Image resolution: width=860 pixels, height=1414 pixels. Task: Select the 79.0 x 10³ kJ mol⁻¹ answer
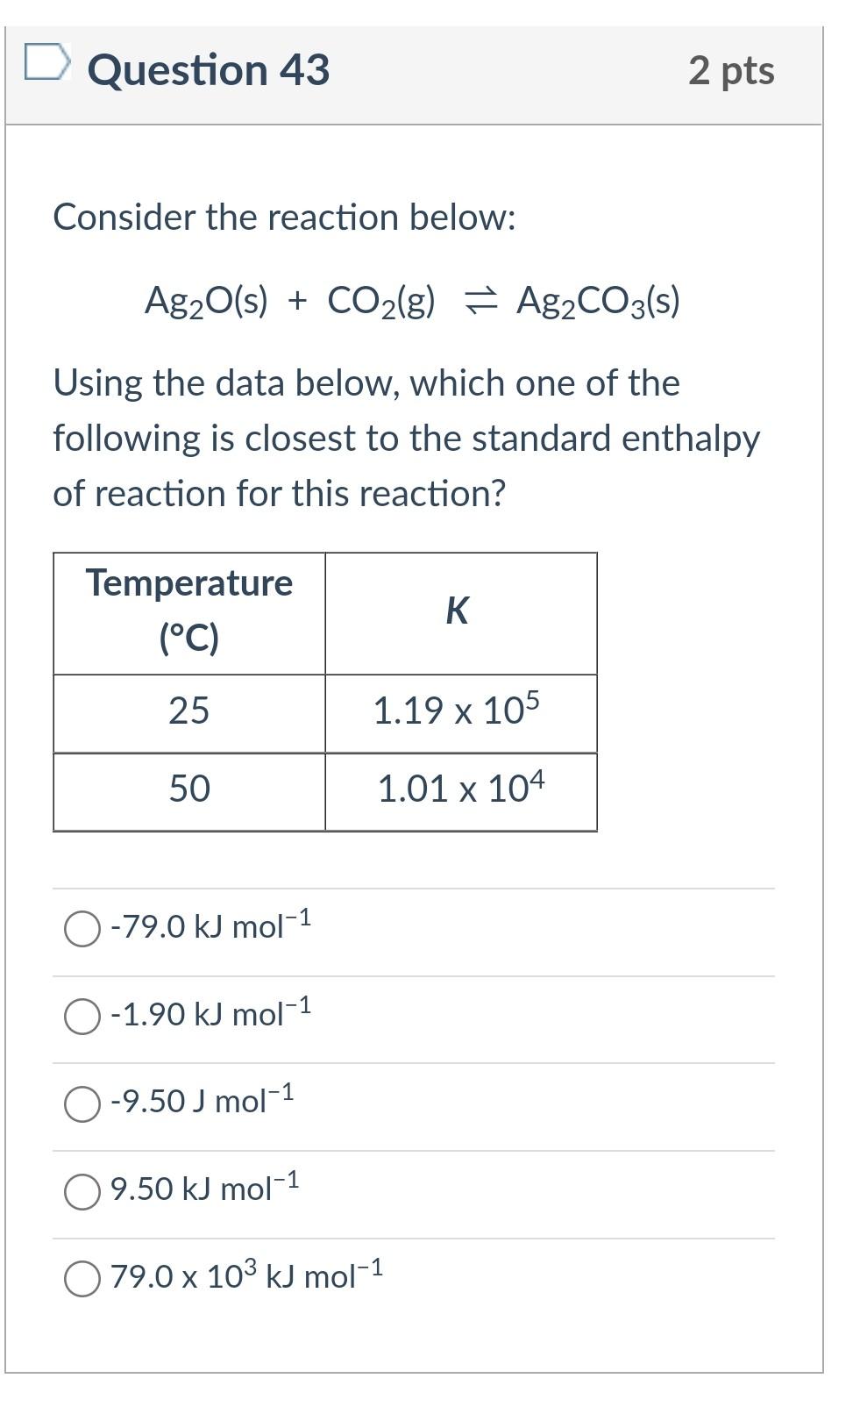(x=82, y=1275)
